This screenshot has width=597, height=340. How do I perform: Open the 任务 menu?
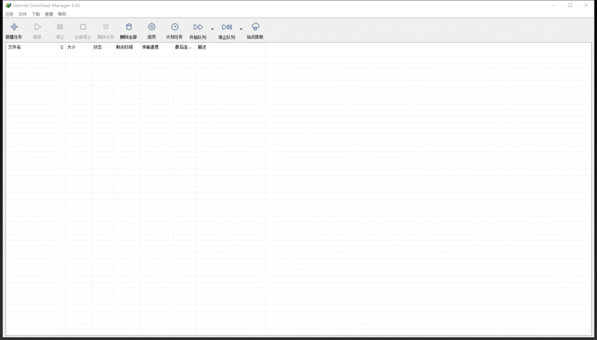tap(9, 14)
